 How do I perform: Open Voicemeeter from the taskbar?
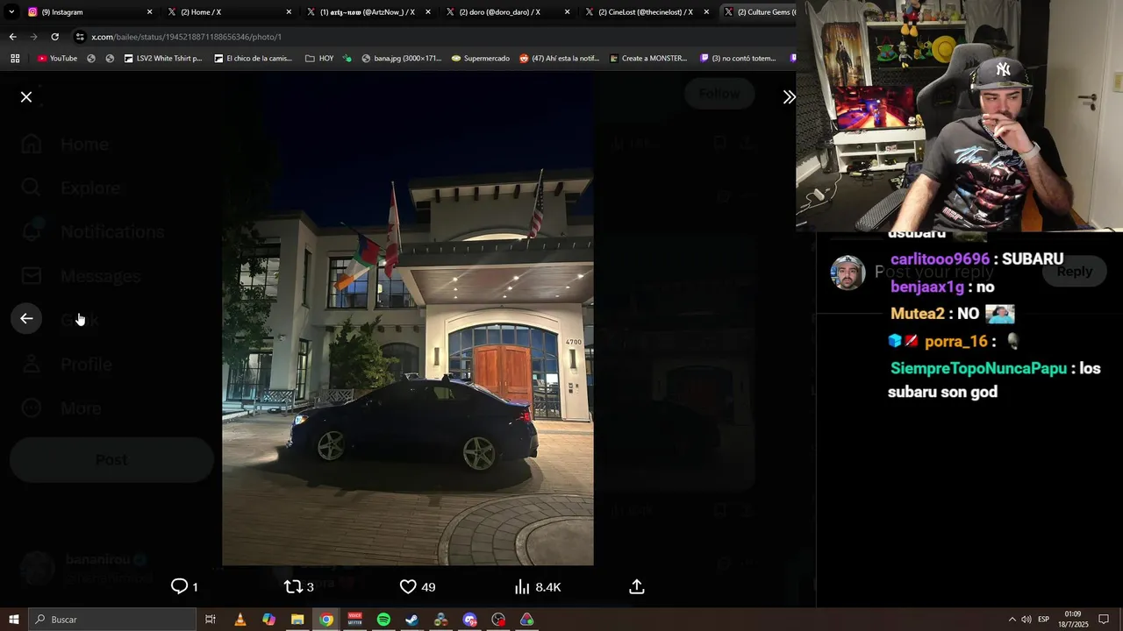[354, 620]
